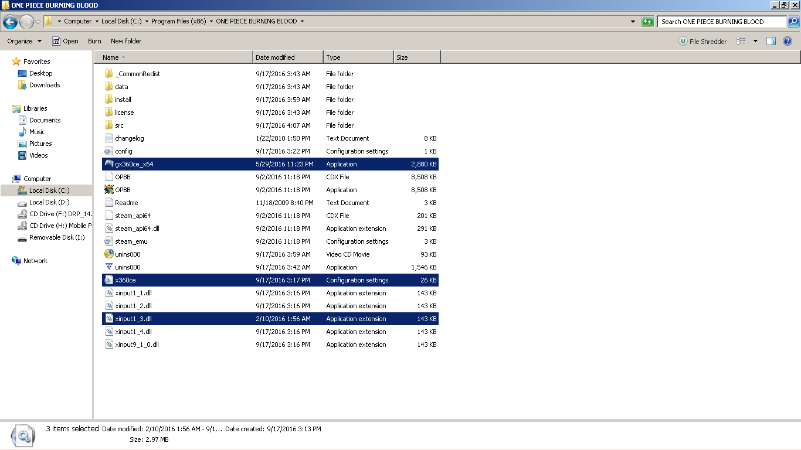Select the install folder icon

(108, 100)
